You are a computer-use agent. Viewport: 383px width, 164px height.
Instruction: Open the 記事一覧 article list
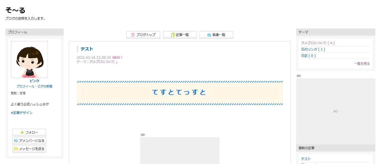coord(180,35)
